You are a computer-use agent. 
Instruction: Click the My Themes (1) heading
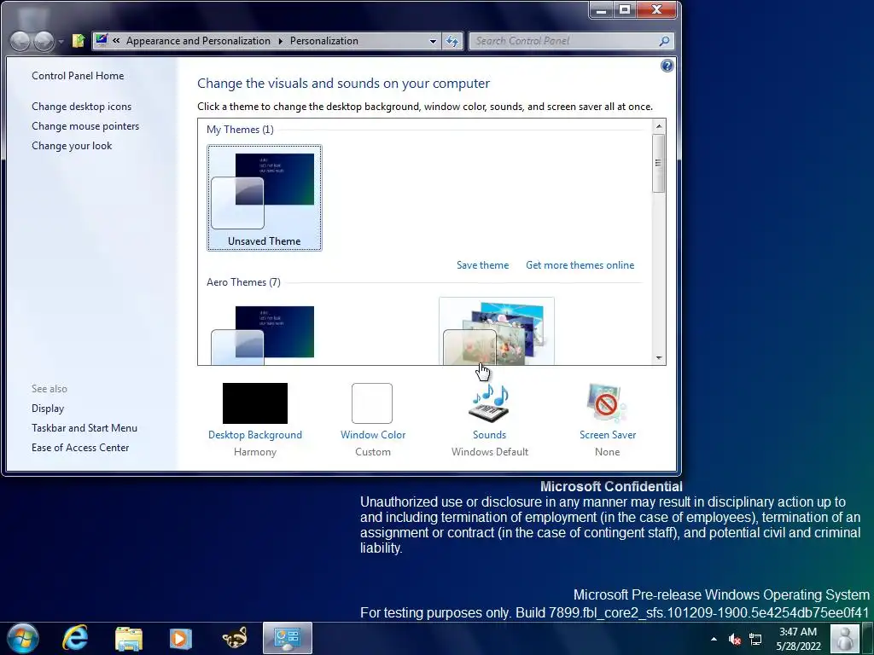(240, 130)
